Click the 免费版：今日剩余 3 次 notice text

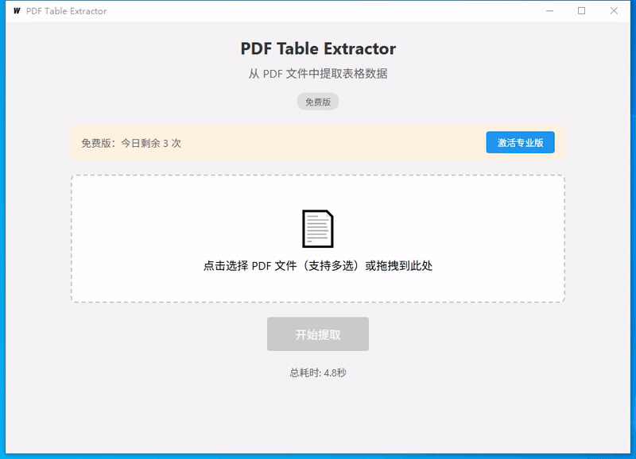[131, 143]
